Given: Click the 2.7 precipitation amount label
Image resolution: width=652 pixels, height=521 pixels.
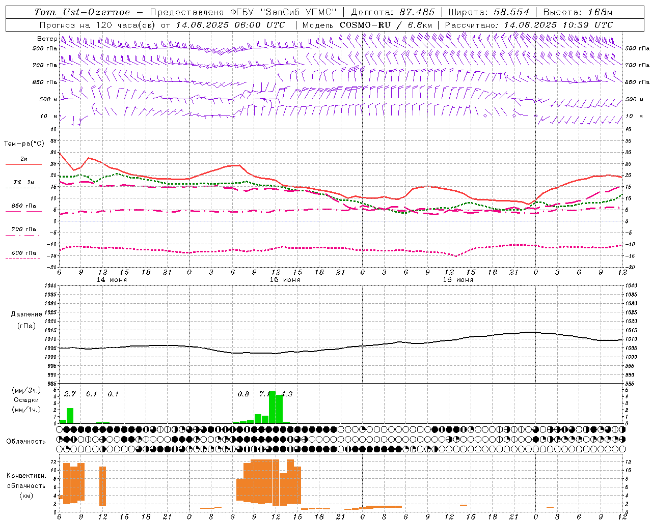Looking at the screenshot, I should click(x=70, y=394).
